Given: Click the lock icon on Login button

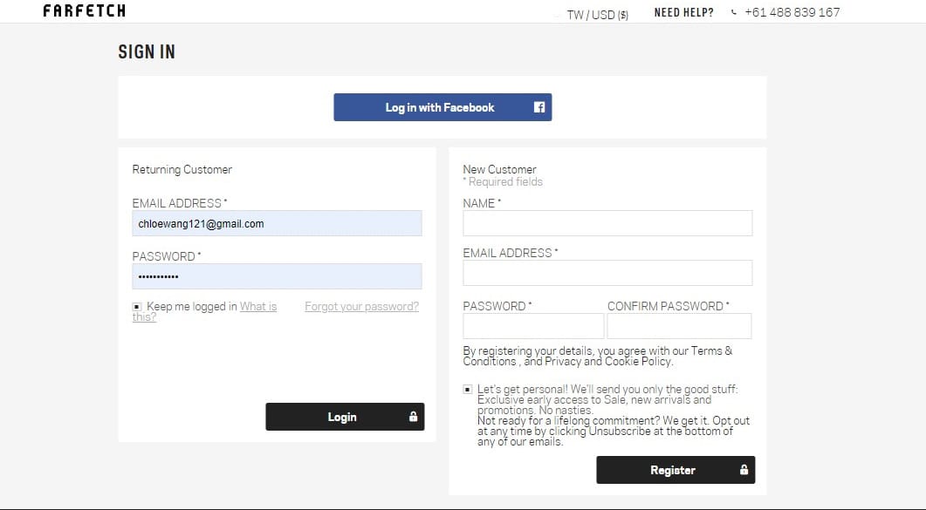Looking at the screenshot, I should (413, 417).
